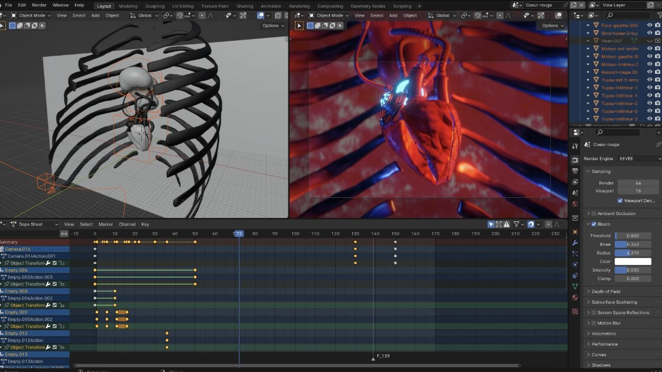
Task: Toggle the Viewport Denoising checkbox
Action: 620,201
